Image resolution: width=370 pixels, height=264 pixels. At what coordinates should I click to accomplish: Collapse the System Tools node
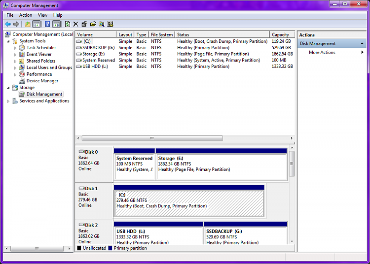(8, 41)
